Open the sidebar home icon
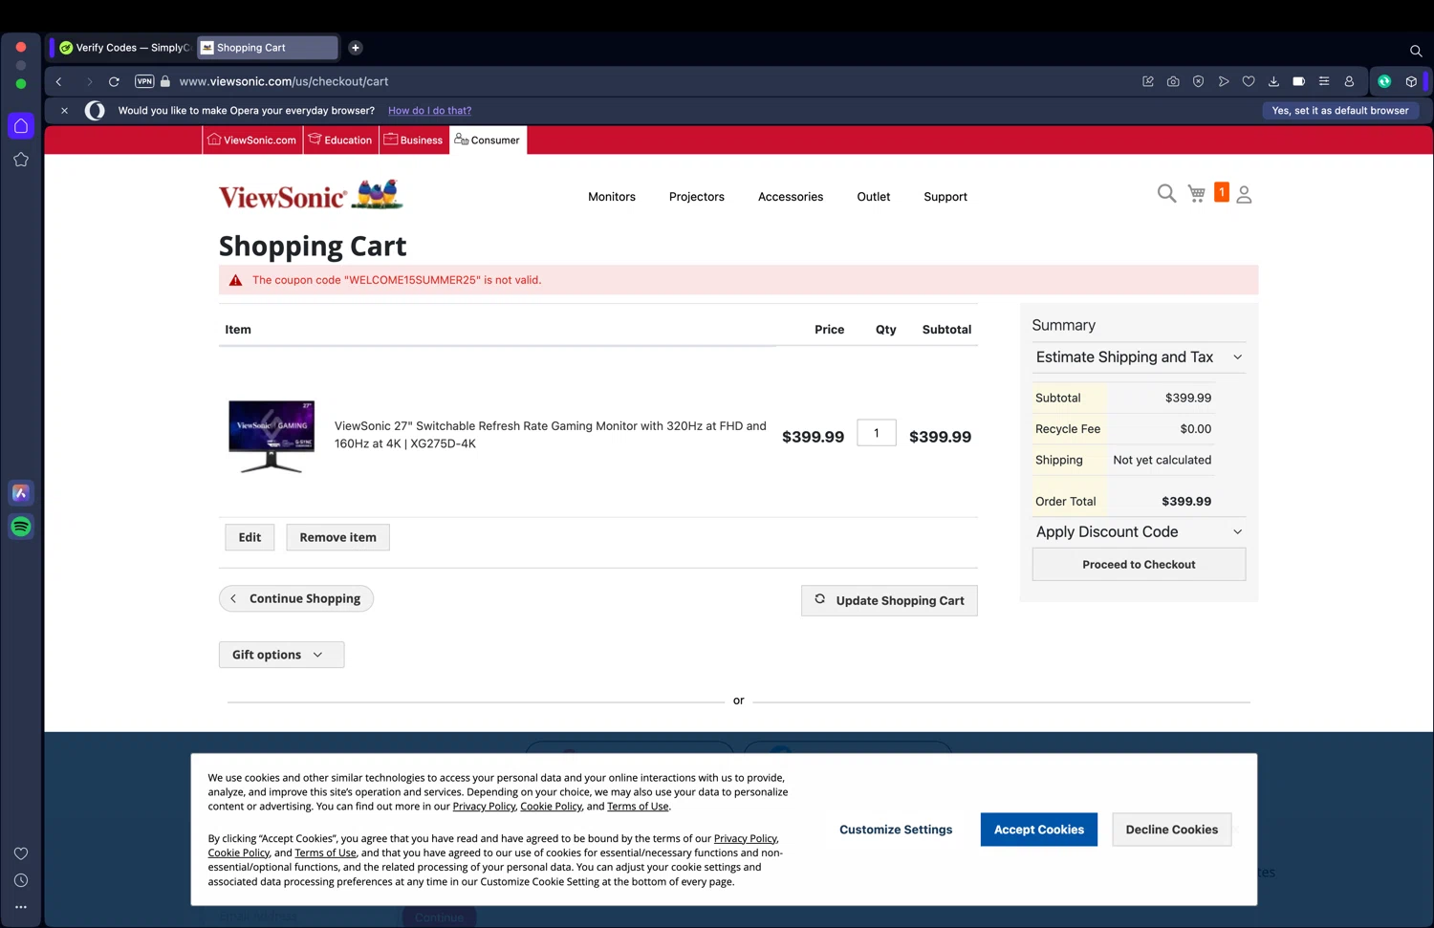This screenshot has width=1434, height=928. (21, 125)
